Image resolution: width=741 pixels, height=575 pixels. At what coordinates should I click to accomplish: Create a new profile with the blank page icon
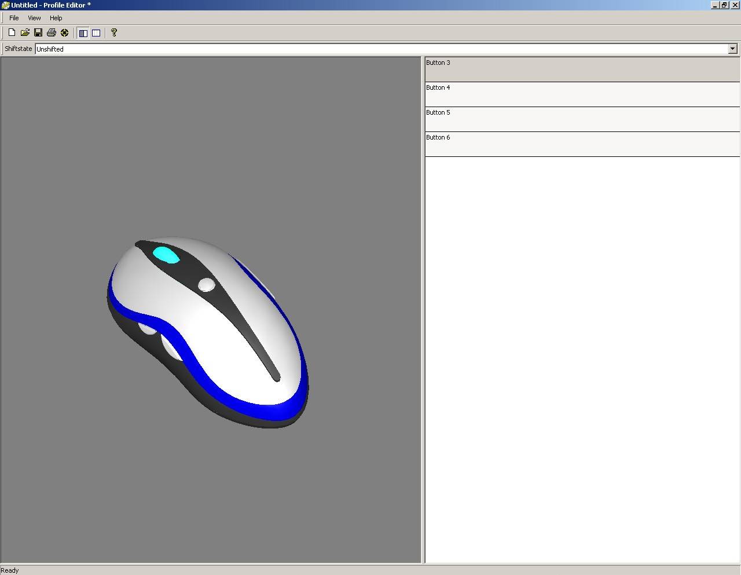[x=12, y=33]
